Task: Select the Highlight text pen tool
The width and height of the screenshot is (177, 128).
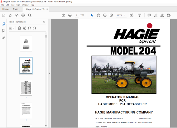Action: pyautogui.click(x=156, y=15)
